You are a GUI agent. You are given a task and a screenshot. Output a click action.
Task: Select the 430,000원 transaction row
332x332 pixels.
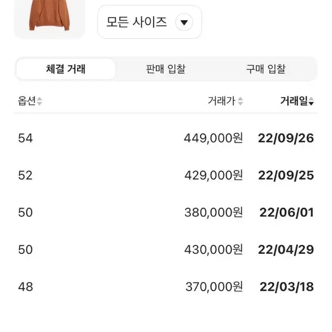[x=166, y=249]
